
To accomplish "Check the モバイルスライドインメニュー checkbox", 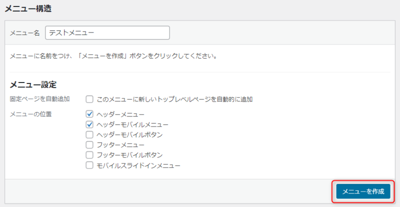I will coord(89,165).
